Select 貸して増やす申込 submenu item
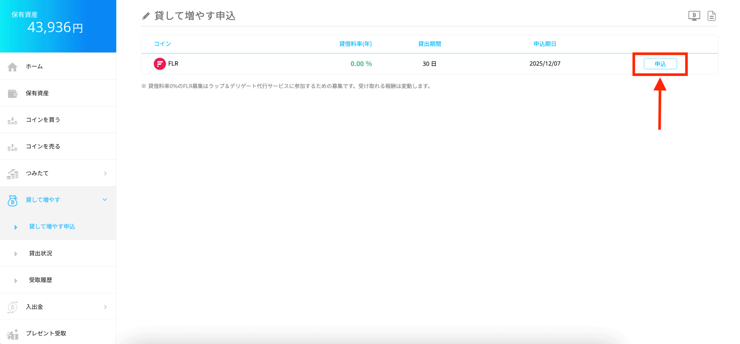 coord(52,227)
